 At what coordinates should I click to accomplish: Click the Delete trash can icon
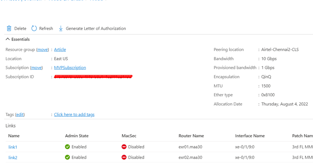tap(9, 29)
